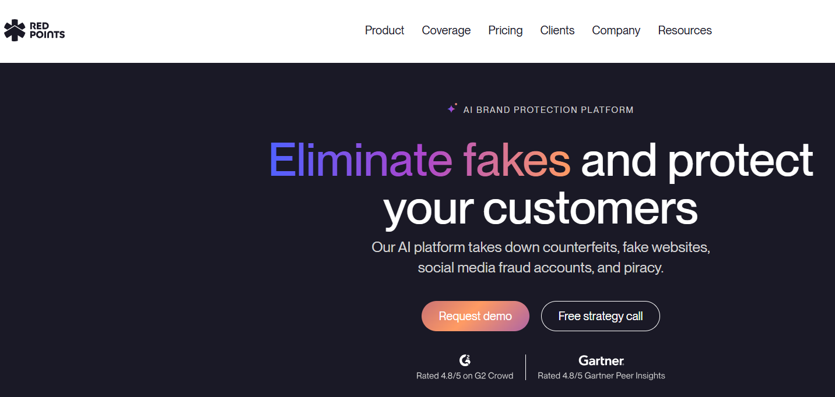Viewport: 835px width, 397px height.
Task: Open the Coverage menu
Action: 446,30
